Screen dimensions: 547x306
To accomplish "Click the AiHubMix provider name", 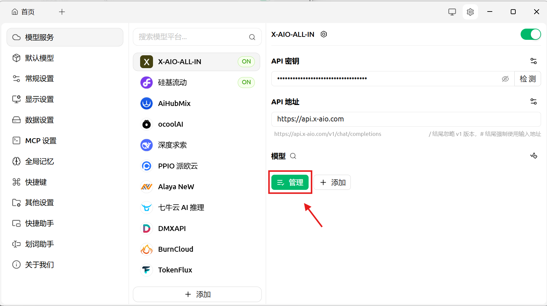I will [174, 103].
